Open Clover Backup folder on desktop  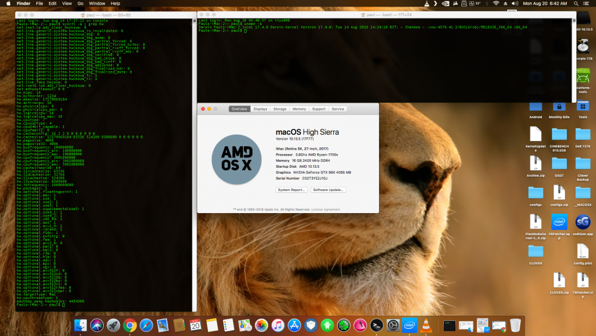pos(583,164)
